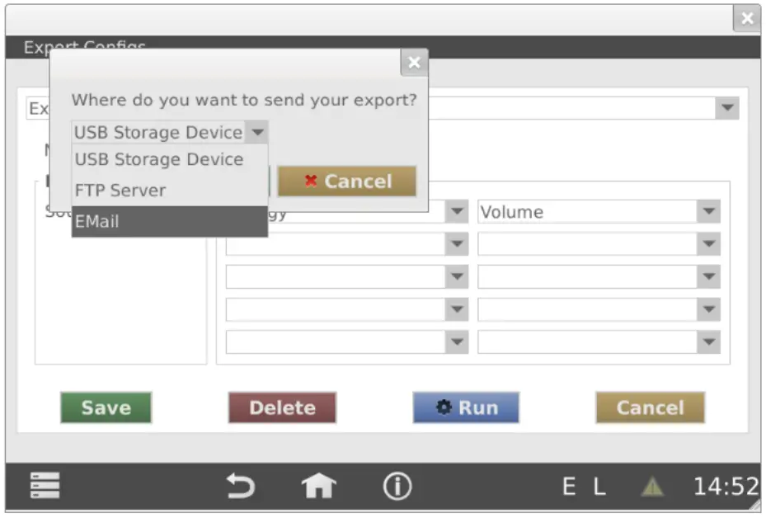Image resolution: width=766 pixels, height=518 pixels.
Task: Click the E status indicator
Action: [569, 487]
